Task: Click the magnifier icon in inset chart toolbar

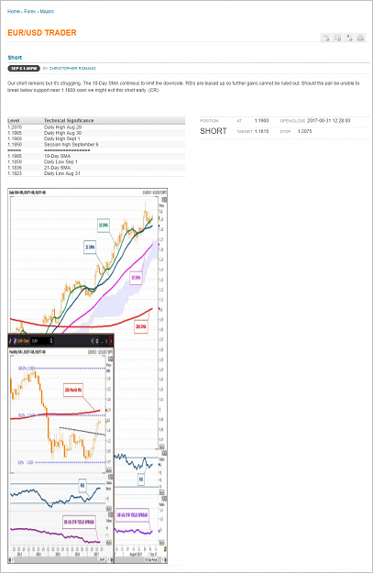Action: click(x=51, y=340)
